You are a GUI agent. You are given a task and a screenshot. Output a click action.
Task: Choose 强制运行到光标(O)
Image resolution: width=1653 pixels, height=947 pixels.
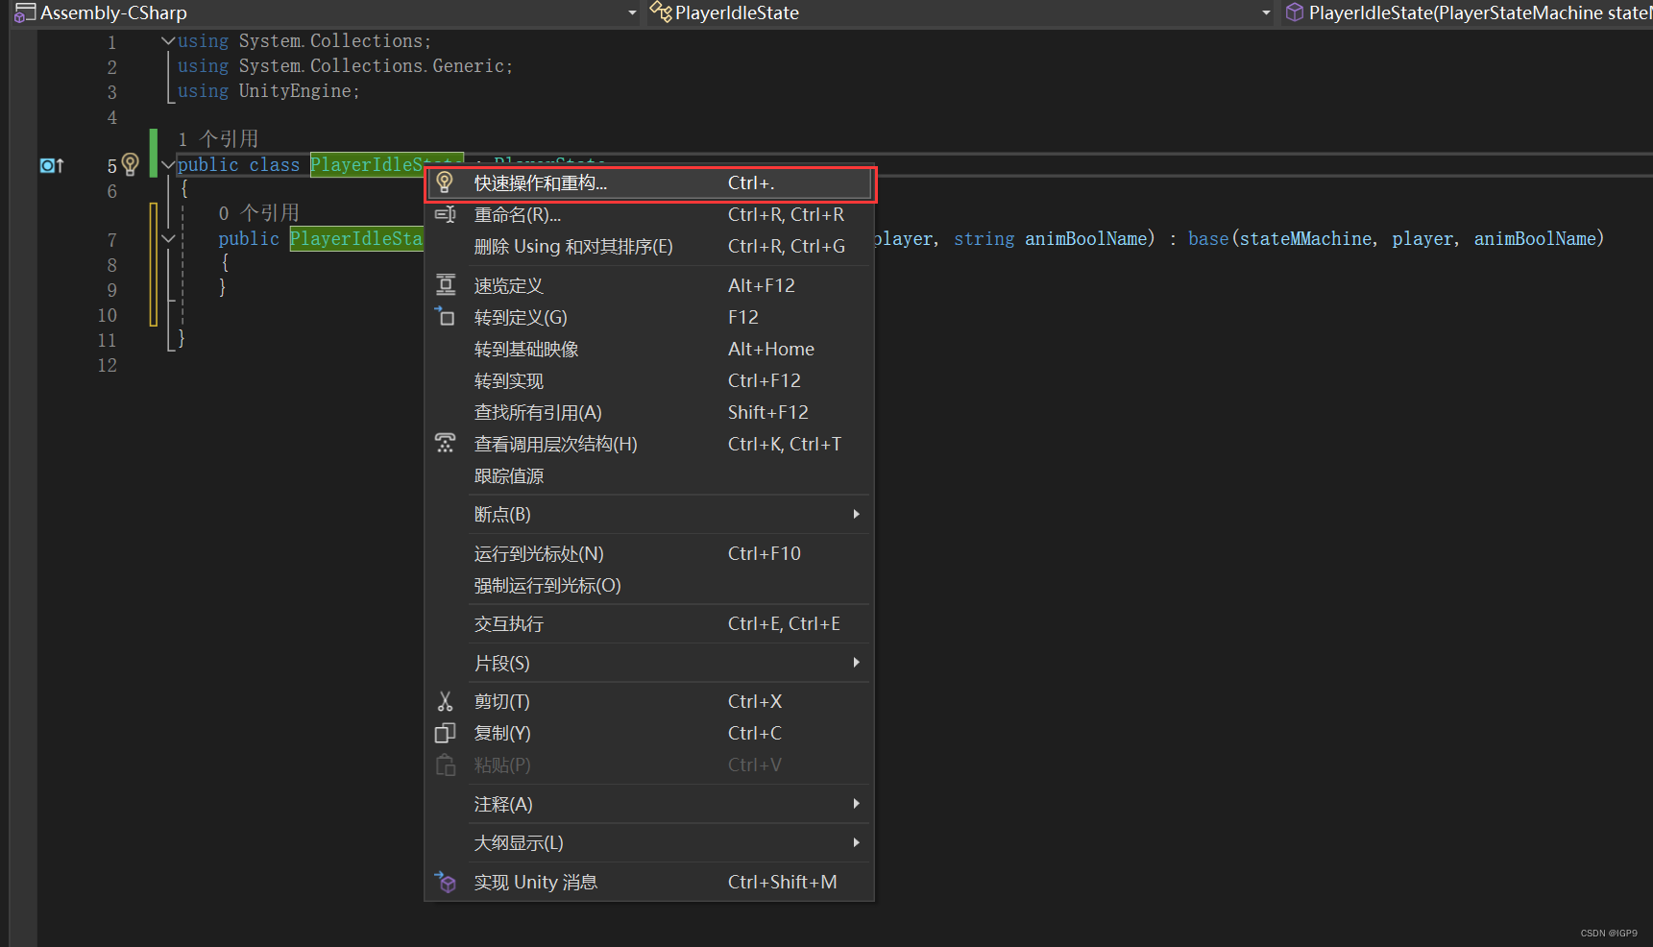pos(649,585)
